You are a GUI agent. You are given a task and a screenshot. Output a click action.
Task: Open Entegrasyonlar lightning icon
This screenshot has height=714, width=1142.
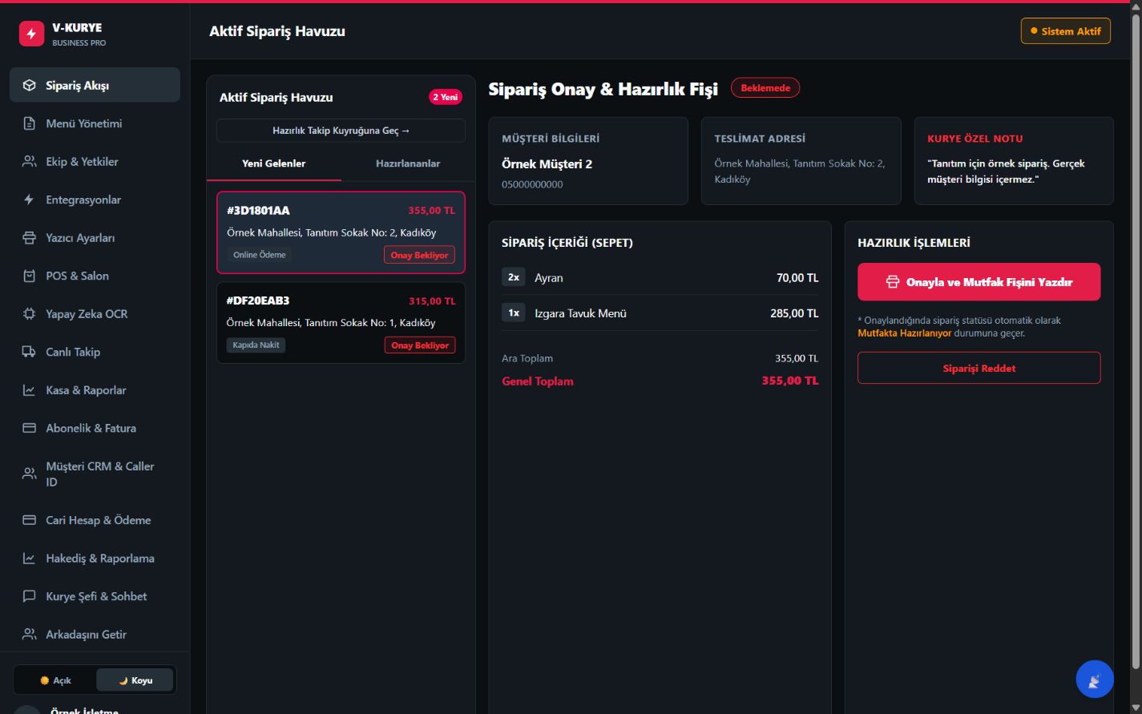pos(30,200)
